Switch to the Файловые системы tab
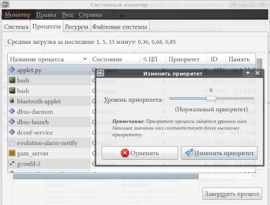Image resolution: width=270 pixels, height=205 pixels. coord(120,27)
